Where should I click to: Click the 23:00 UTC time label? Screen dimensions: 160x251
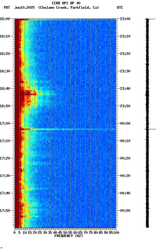click(125, 19)
